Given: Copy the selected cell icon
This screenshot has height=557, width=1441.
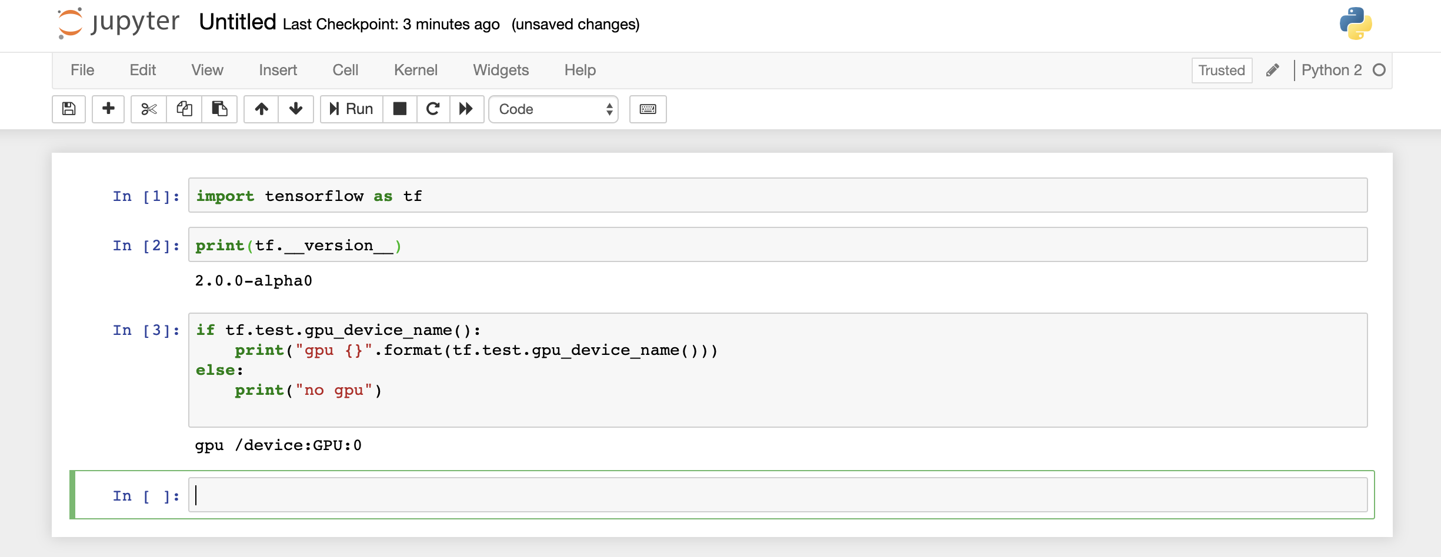Looking at the screenshot, I should coord(184,109).
